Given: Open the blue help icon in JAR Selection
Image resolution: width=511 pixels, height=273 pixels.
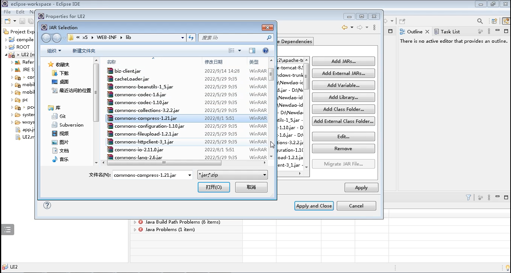Looking at the screenshot, I should [266, 51].
